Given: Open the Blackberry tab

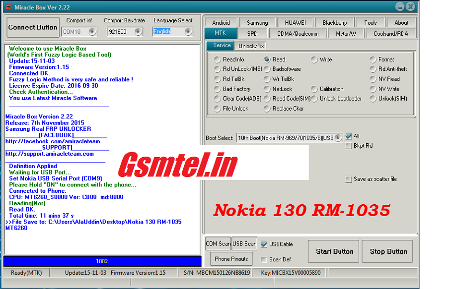Looking at the screenshot, I should click(334, 23).
